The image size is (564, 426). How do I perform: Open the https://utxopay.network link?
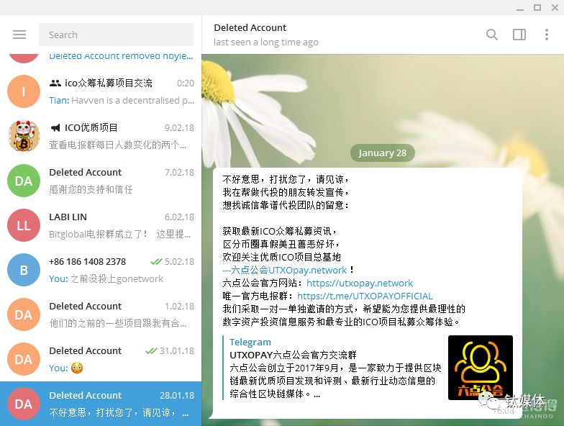click(360, 284)
